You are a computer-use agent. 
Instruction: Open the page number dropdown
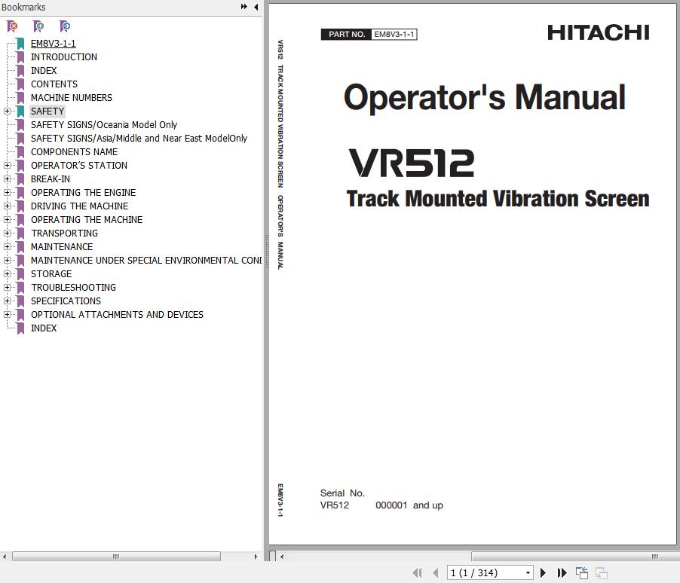pos(528,573)
